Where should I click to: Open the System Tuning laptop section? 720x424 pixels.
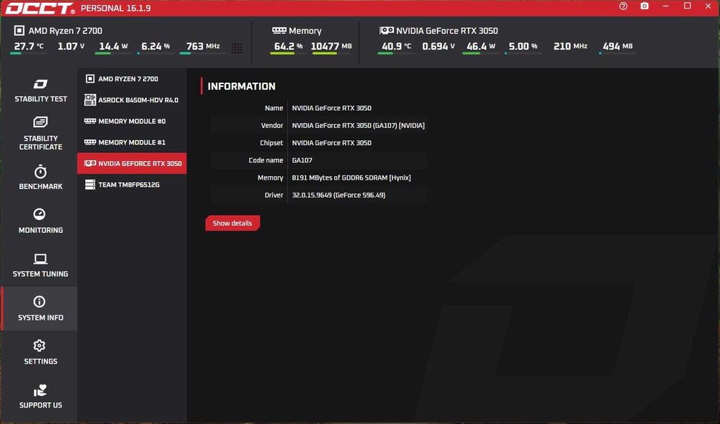[40, 265]
